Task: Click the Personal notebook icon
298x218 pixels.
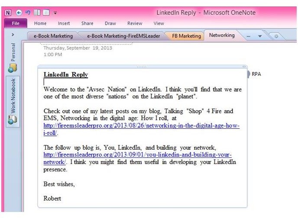Action: [13, 68]
